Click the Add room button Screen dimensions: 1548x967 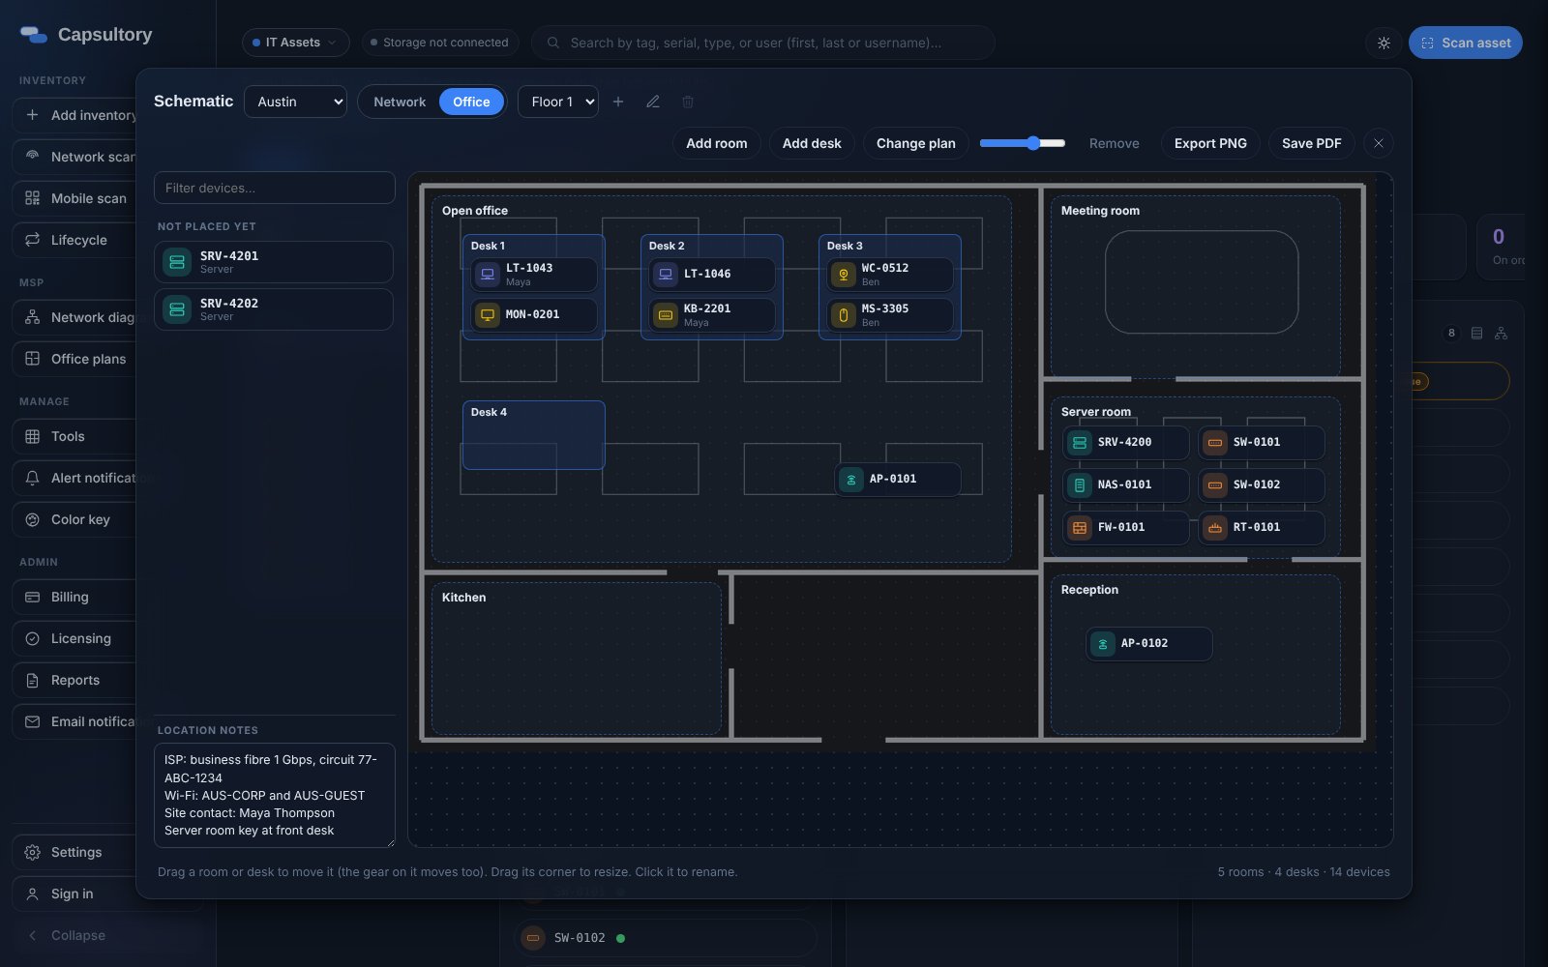pyautogui.click(x=717, y=143)
